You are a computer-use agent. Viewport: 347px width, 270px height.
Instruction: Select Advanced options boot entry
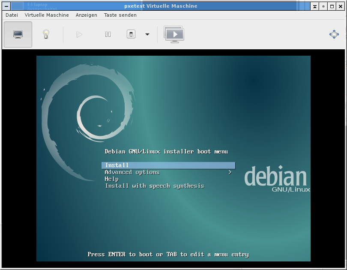pyautogui.click(x=168, y=172)
